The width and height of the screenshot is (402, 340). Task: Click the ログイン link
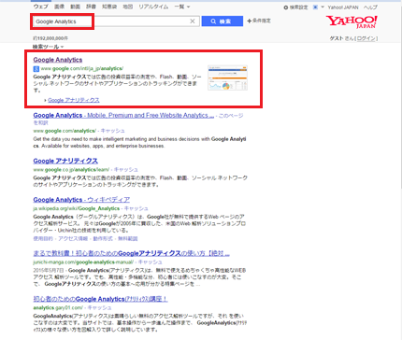[366, 38]
